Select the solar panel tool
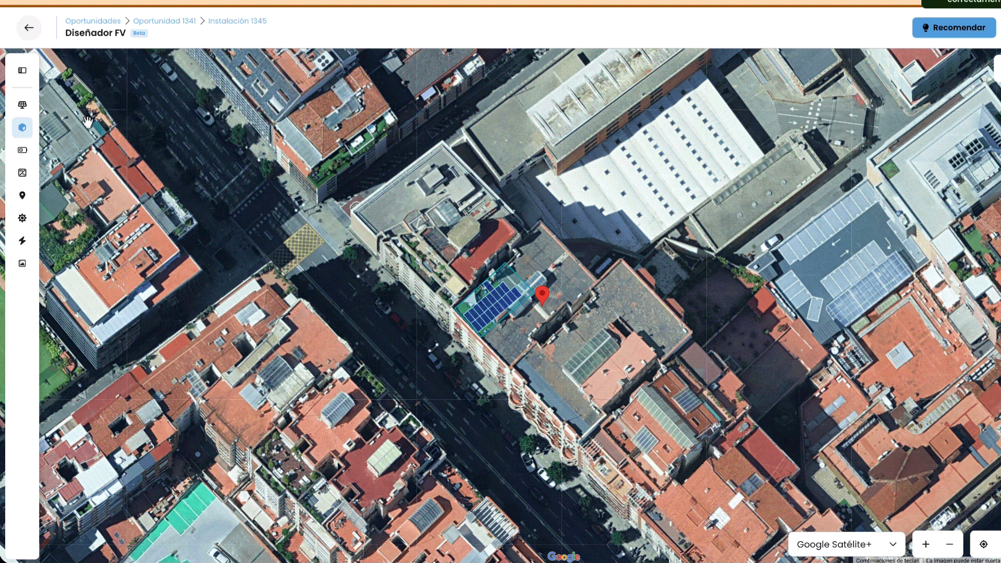The height and width of the screenshot is (563, 1001). coord(22,105)
